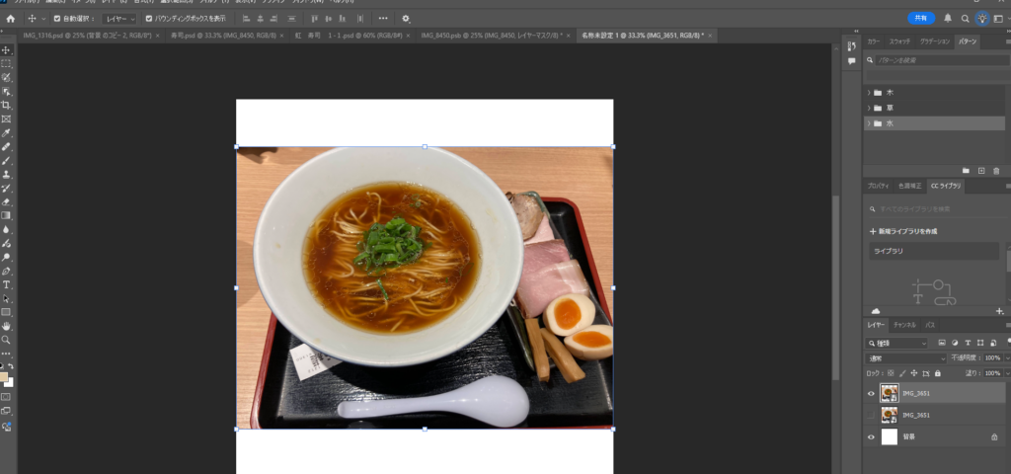Click the foreground color swatch
The width and height of the screenshot is (1011, 474).
[5, 377]
